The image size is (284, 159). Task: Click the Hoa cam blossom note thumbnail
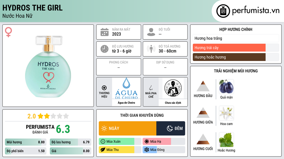coord(226,113)
